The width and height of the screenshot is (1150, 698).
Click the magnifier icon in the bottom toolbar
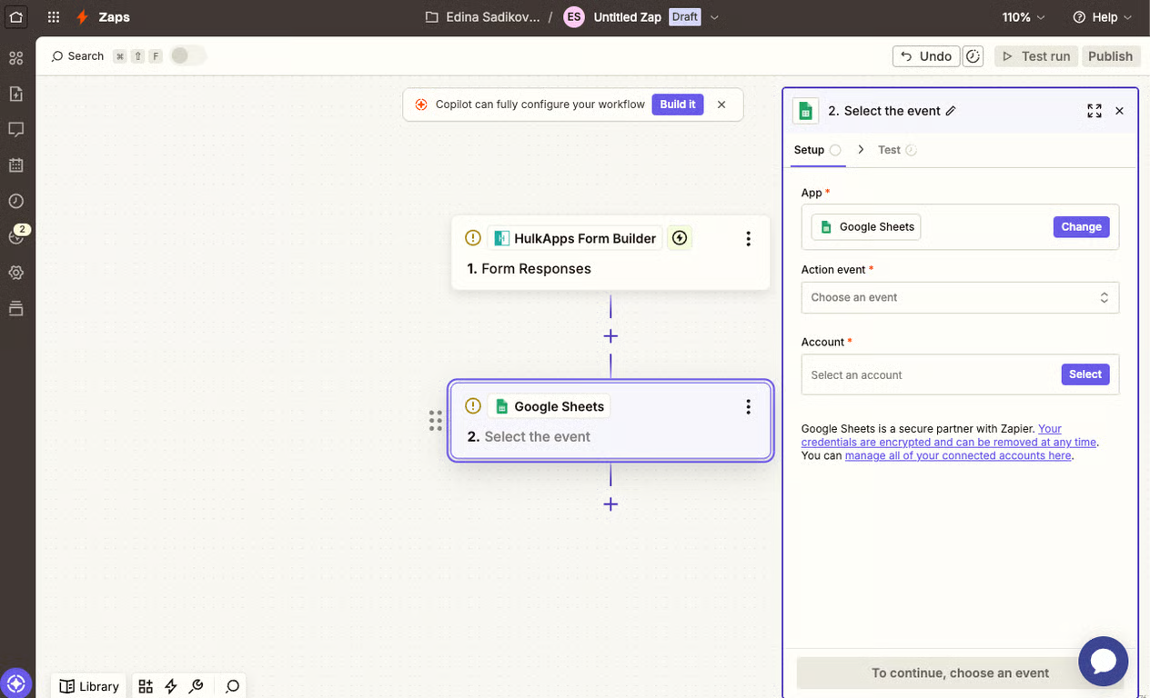(232, 686)
